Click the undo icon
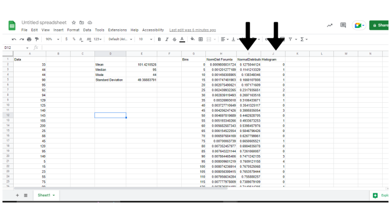 (x=14, y=39)
